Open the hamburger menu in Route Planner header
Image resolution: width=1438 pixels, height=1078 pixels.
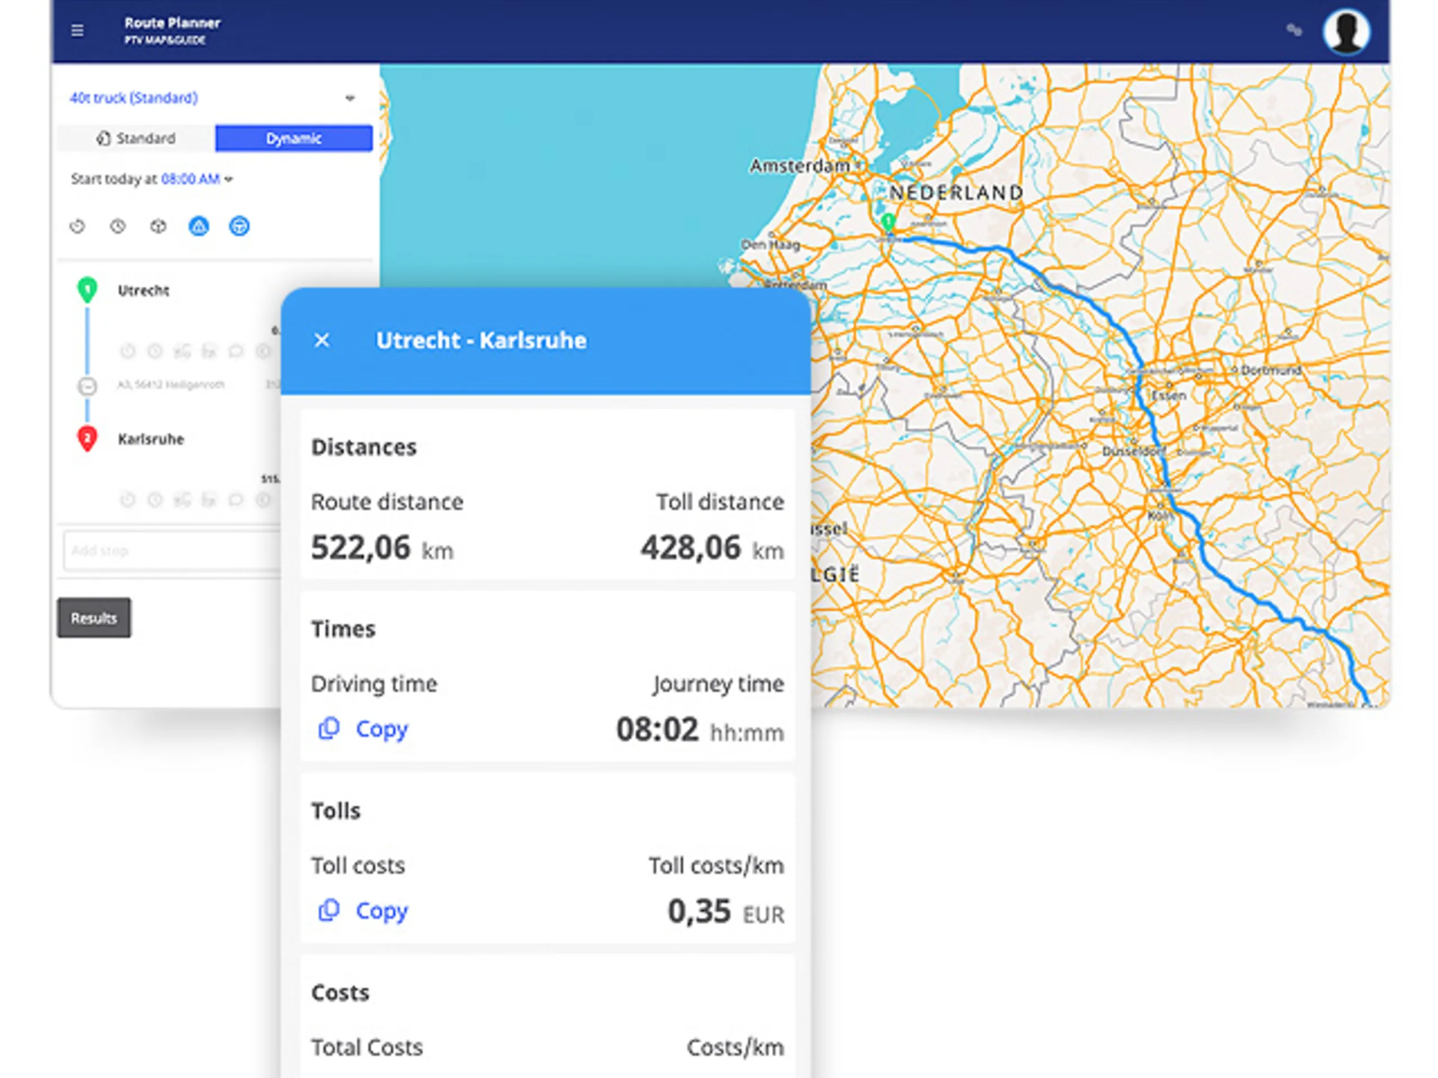(78, 30)
